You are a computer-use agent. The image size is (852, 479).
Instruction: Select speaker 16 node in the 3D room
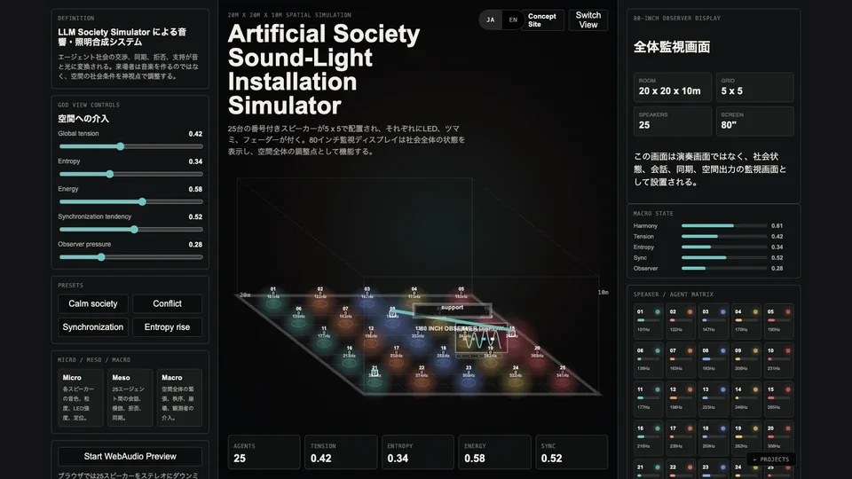coord(349,358)
